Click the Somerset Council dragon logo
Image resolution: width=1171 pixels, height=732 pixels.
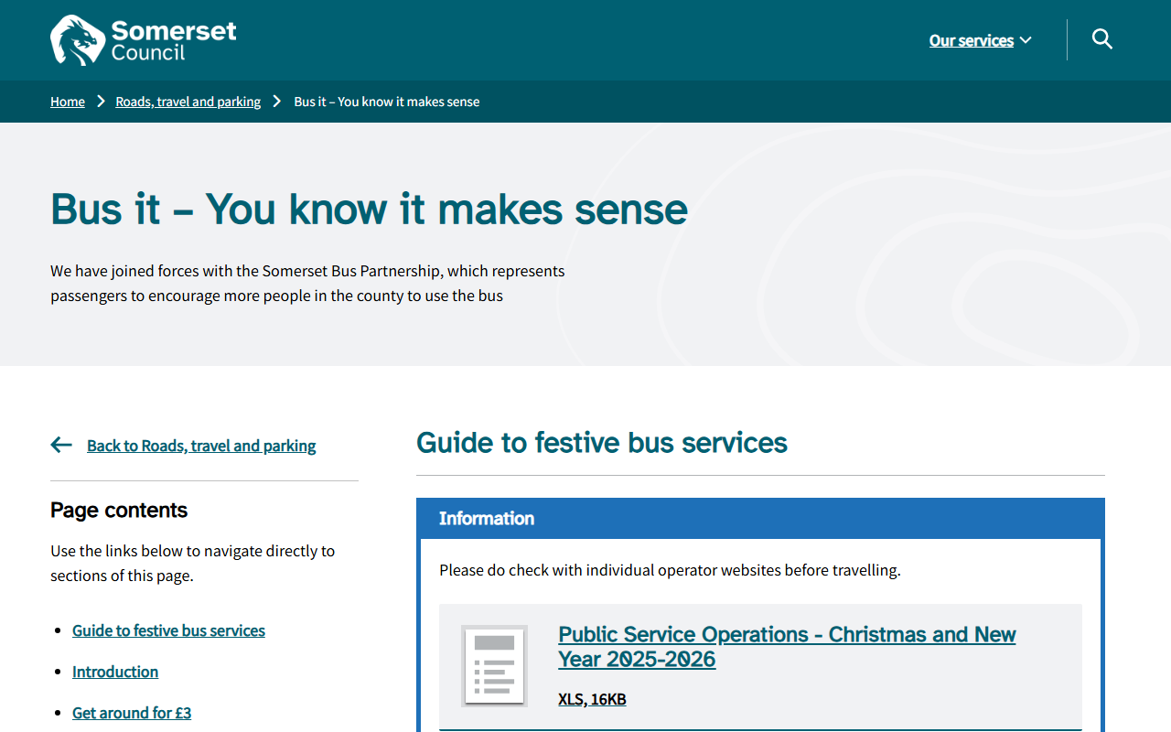pyautogui.click(x=143, y=40)
